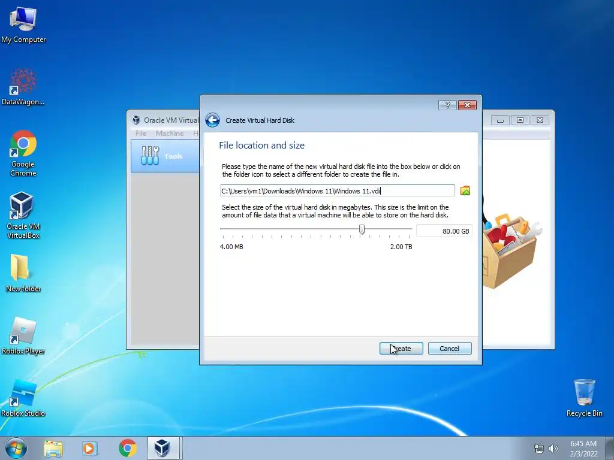Screen dimensions: 614x460
Task: Open the Machine menu in VirtualBox Manager
Action: click(x=170, y=134)
